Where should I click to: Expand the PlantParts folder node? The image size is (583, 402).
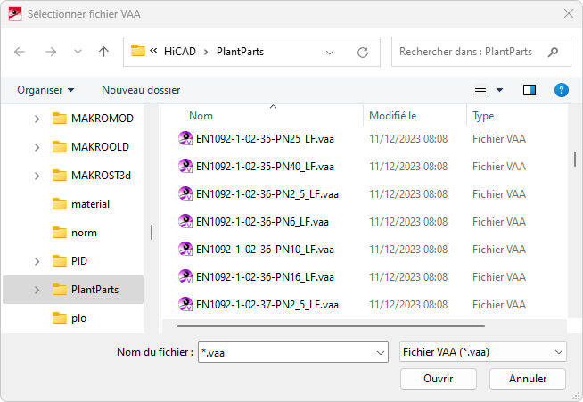pos(37,290)
